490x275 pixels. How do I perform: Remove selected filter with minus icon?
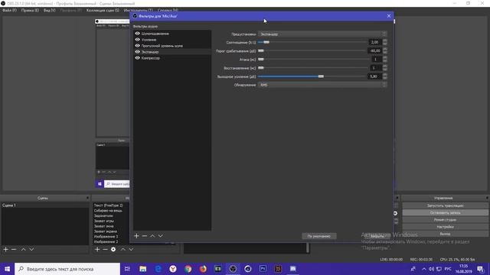click(x=145, y=236)
